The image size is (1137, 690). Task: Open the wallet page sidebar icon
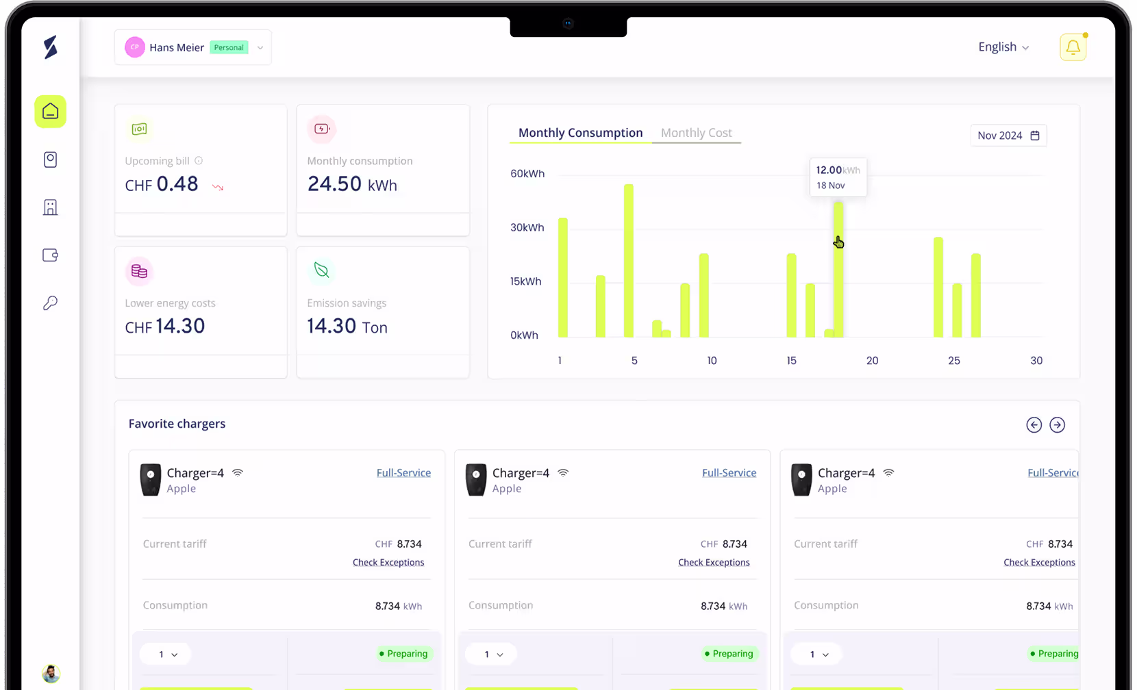coord(51,255)
